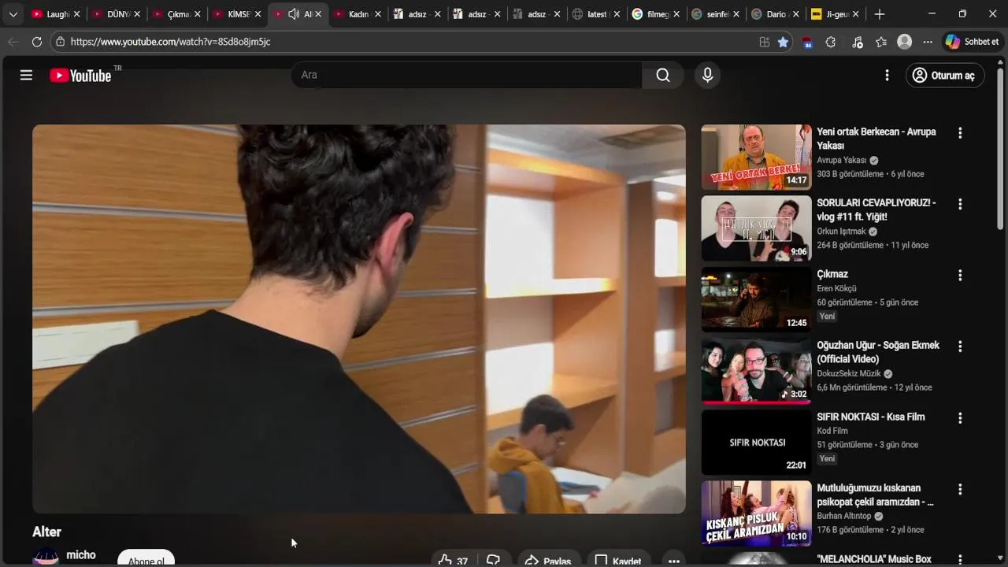Mute the playing tab via speaker icon

[294, 14]
